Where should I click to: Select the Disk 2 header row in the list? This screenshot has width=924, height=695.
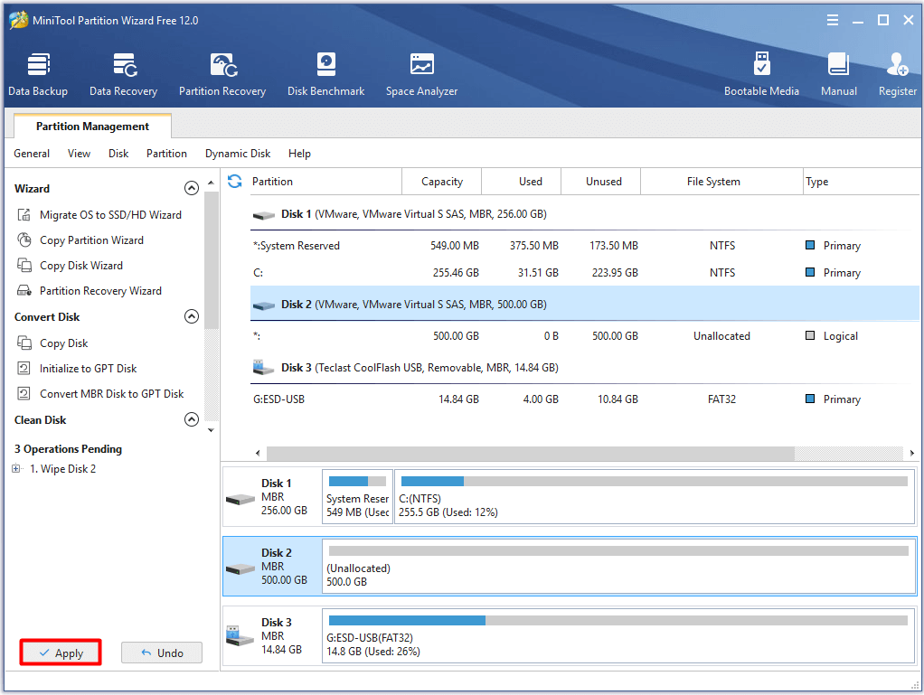click(x=583, y=304)
